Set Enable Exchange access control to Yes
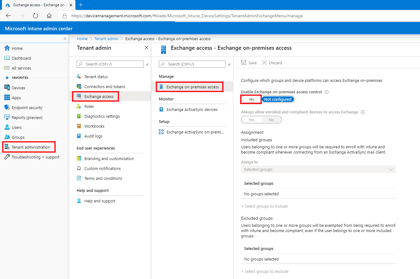The image size is (420, 279). (252, 99)
